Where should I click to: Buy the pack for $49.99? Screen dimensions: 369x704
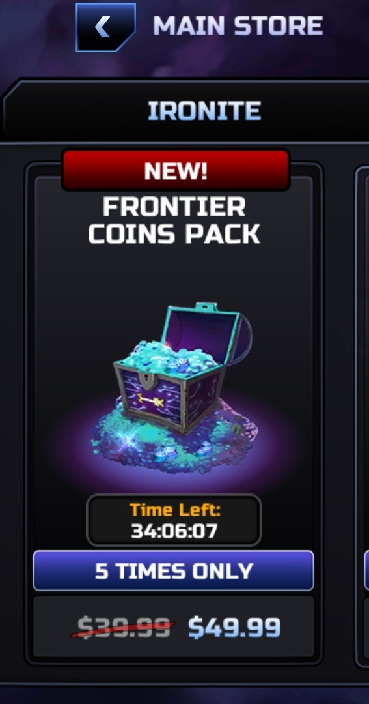(x=234, y=627)
